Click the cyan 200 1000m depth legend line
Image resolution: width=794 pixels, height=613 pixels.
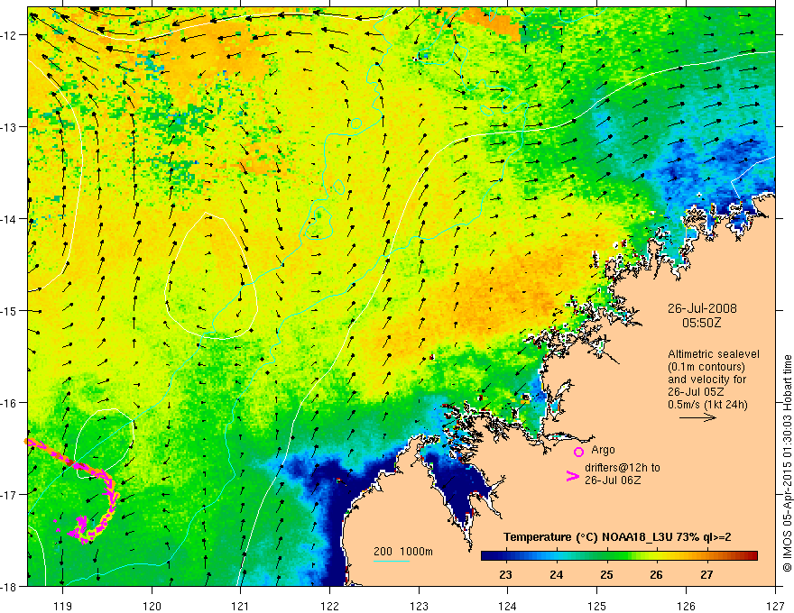click(392, 561)
